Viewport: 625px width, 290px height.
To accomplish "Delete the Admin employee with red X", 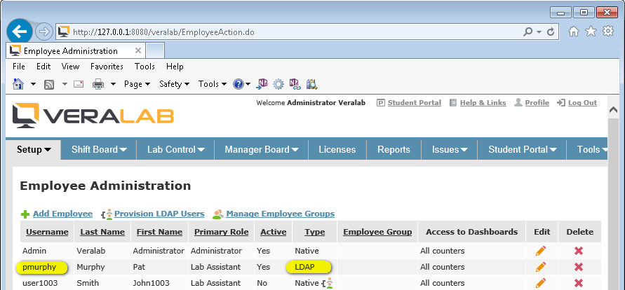I will [x=579, y=251].
